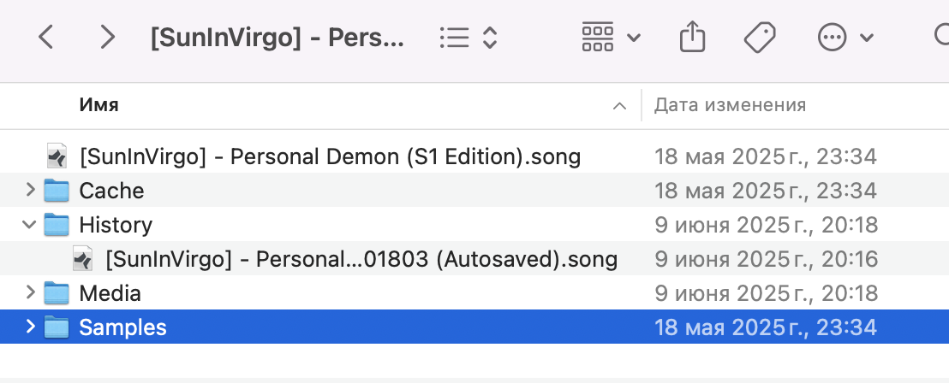Expand the Media folder
Image resolution: width=949 pixels, height=383 pixels.
pyautogui.click(x=30, y=293)
